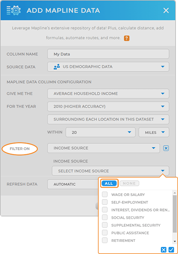178x254 pixels.
Task: Cancel income source popup with blue X icon
Action: point(164,250)
